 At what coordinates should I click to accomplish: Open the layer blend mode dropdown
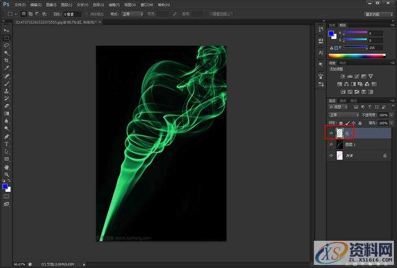pyautogui.click(x=344, y=115)
